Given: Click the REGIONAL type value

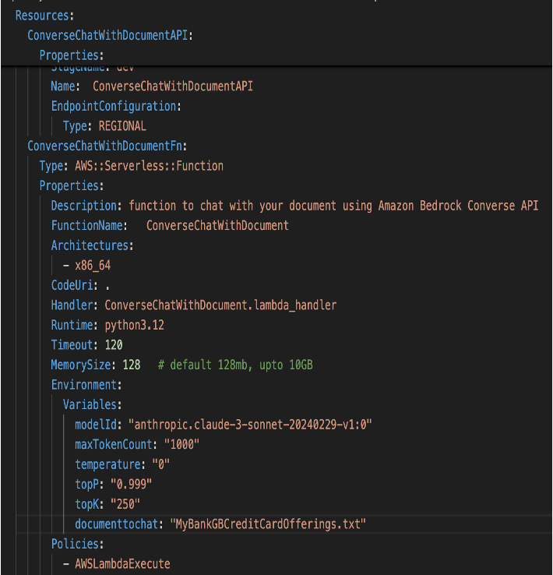Looking at the screenshot, I should tap(122, 125).
